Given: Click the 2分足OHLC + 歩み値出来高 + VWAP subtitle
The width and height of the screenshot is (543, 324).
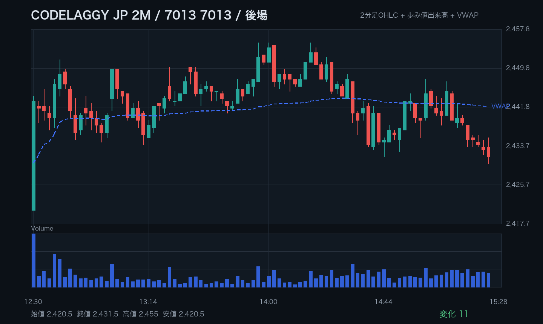Looking at the screenshot, I should 419,15.
